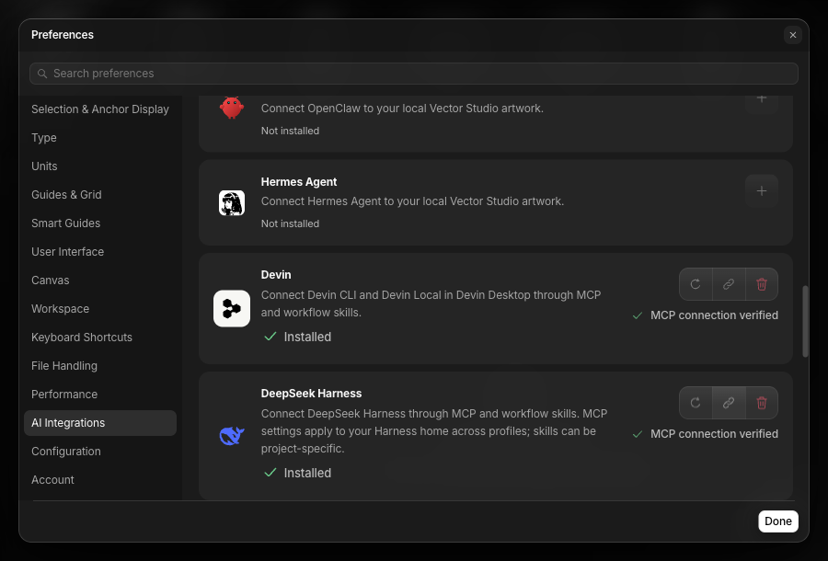828x561 pixels.
Task: Delete the Devin integration via trash icon
Action: tap(762, 284)
